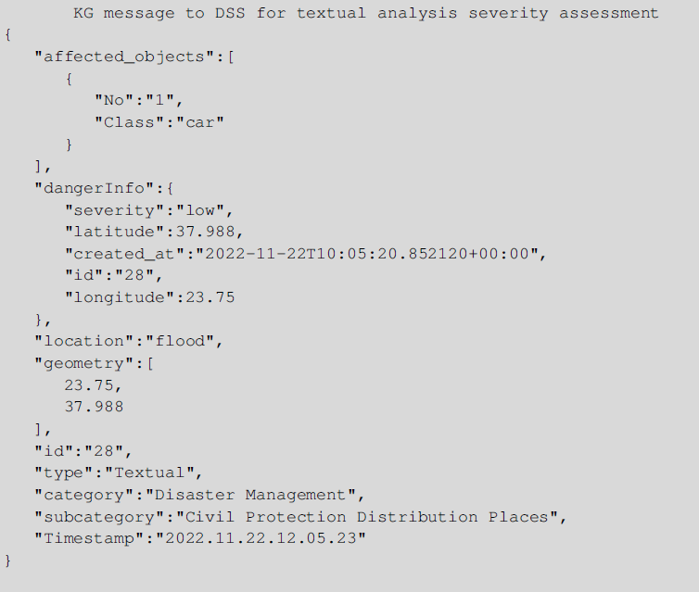Click the 37.988 value inside the geometry array
The width and height of the screenshot is (699, 592).
click(93, 407)
